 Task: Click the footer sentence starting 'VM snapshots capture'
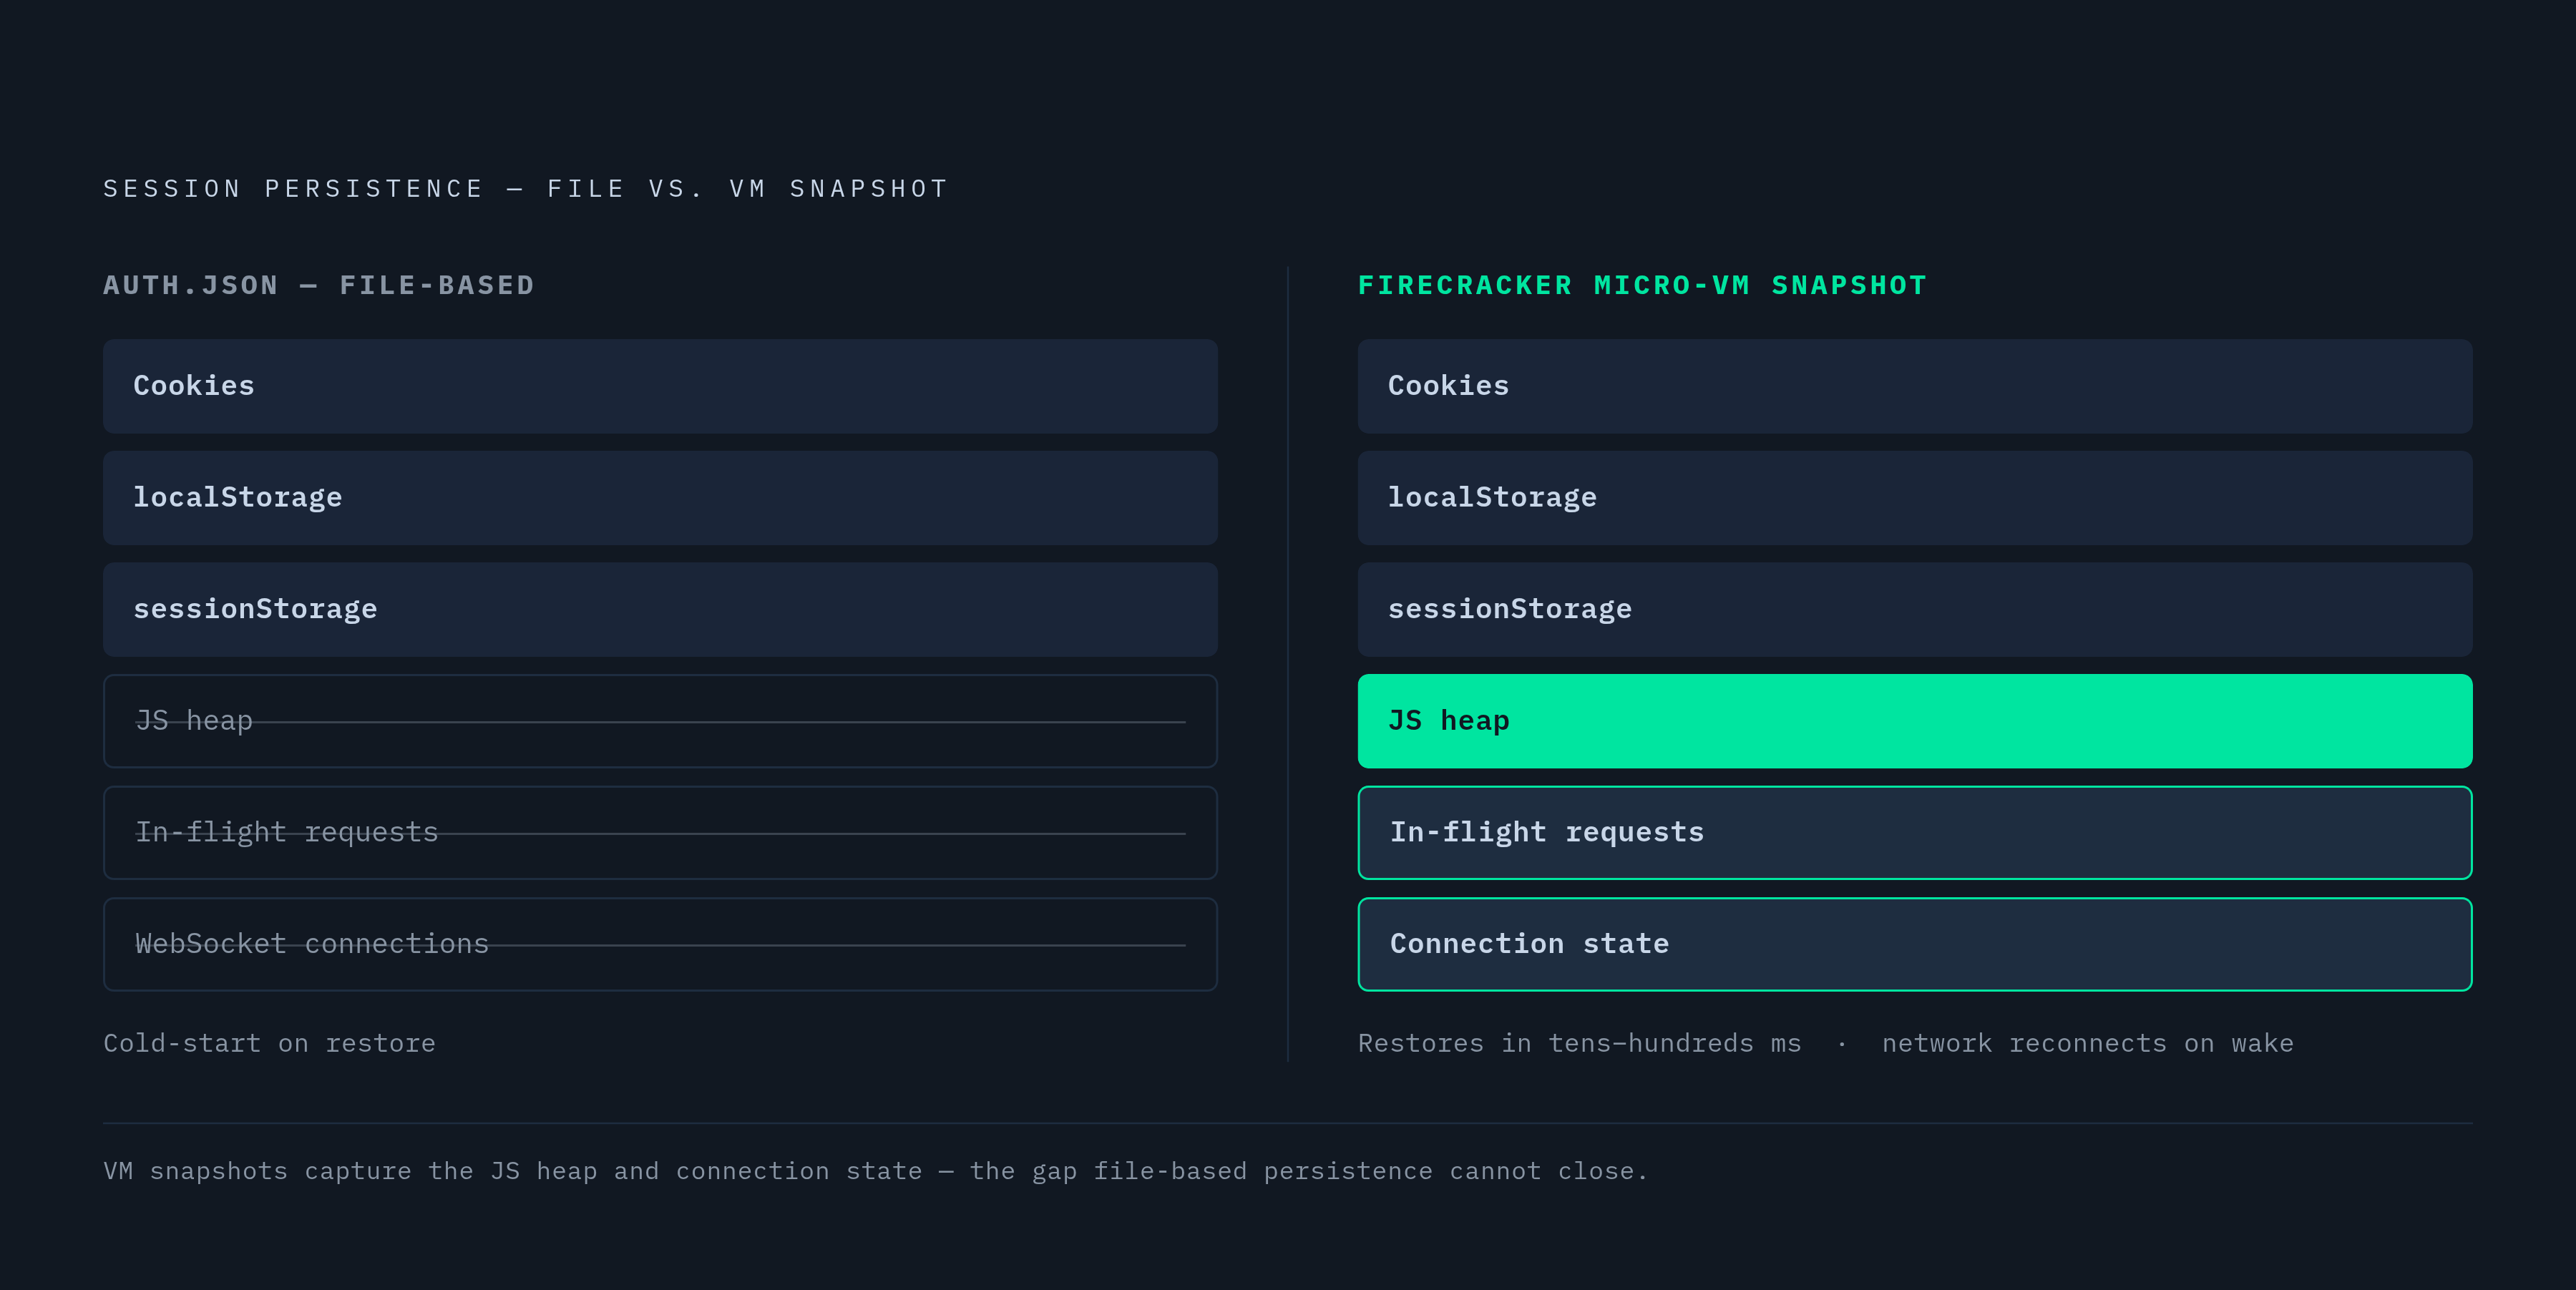tap(875, 1171)
